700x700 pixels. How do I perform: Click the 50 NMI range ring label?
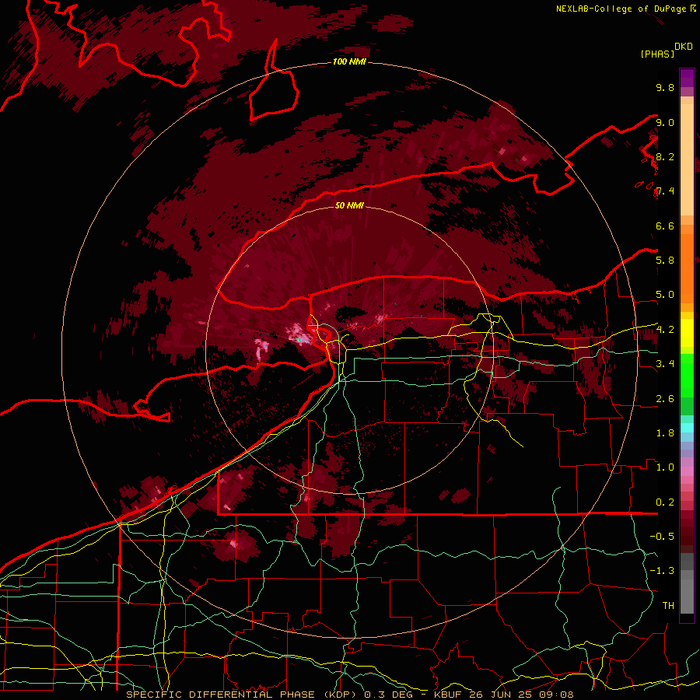point(349,205)
